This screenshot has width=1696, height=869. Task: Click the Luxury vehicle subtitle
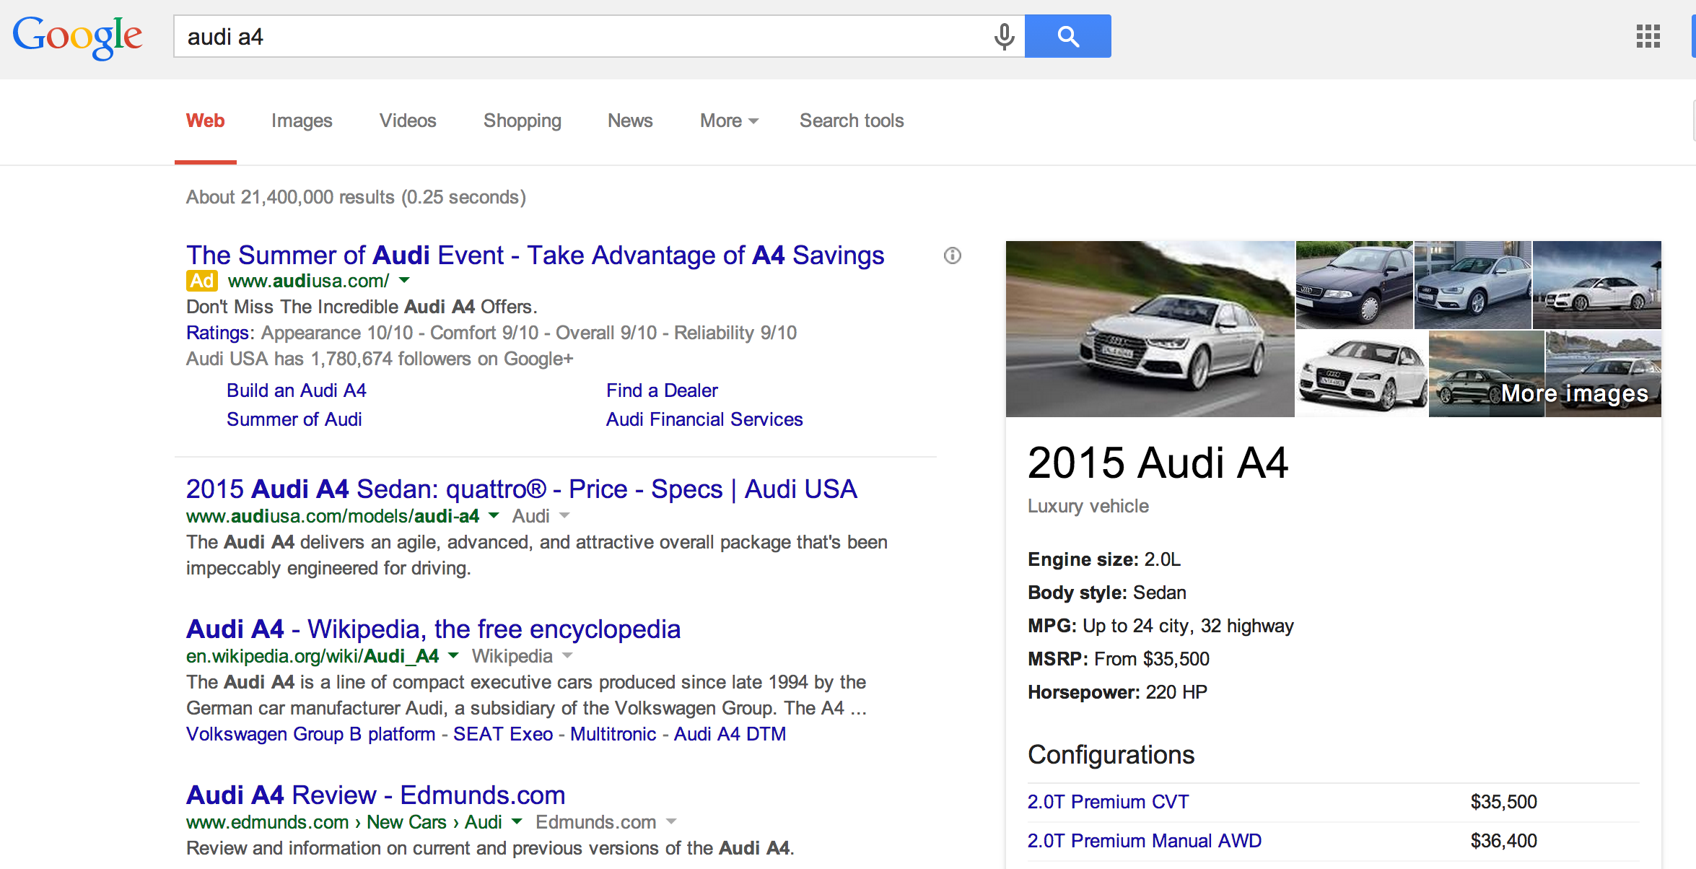click(x=1088, y=506)
